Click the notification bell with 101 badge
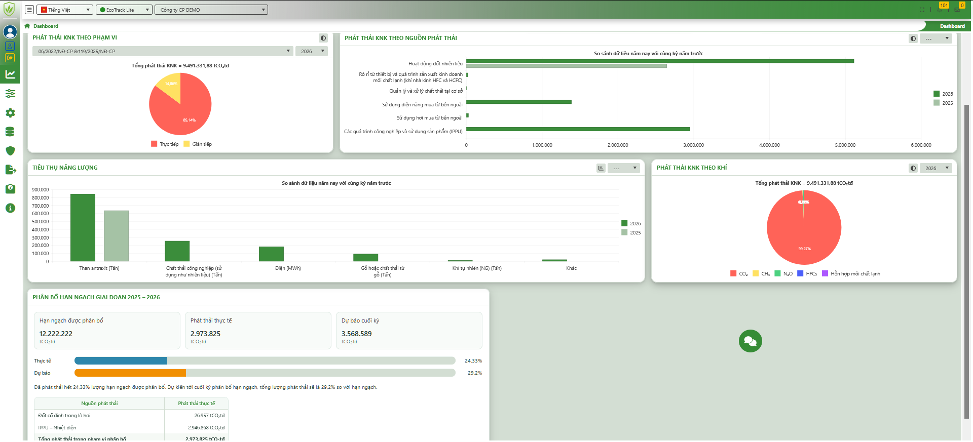 (941, 9)
